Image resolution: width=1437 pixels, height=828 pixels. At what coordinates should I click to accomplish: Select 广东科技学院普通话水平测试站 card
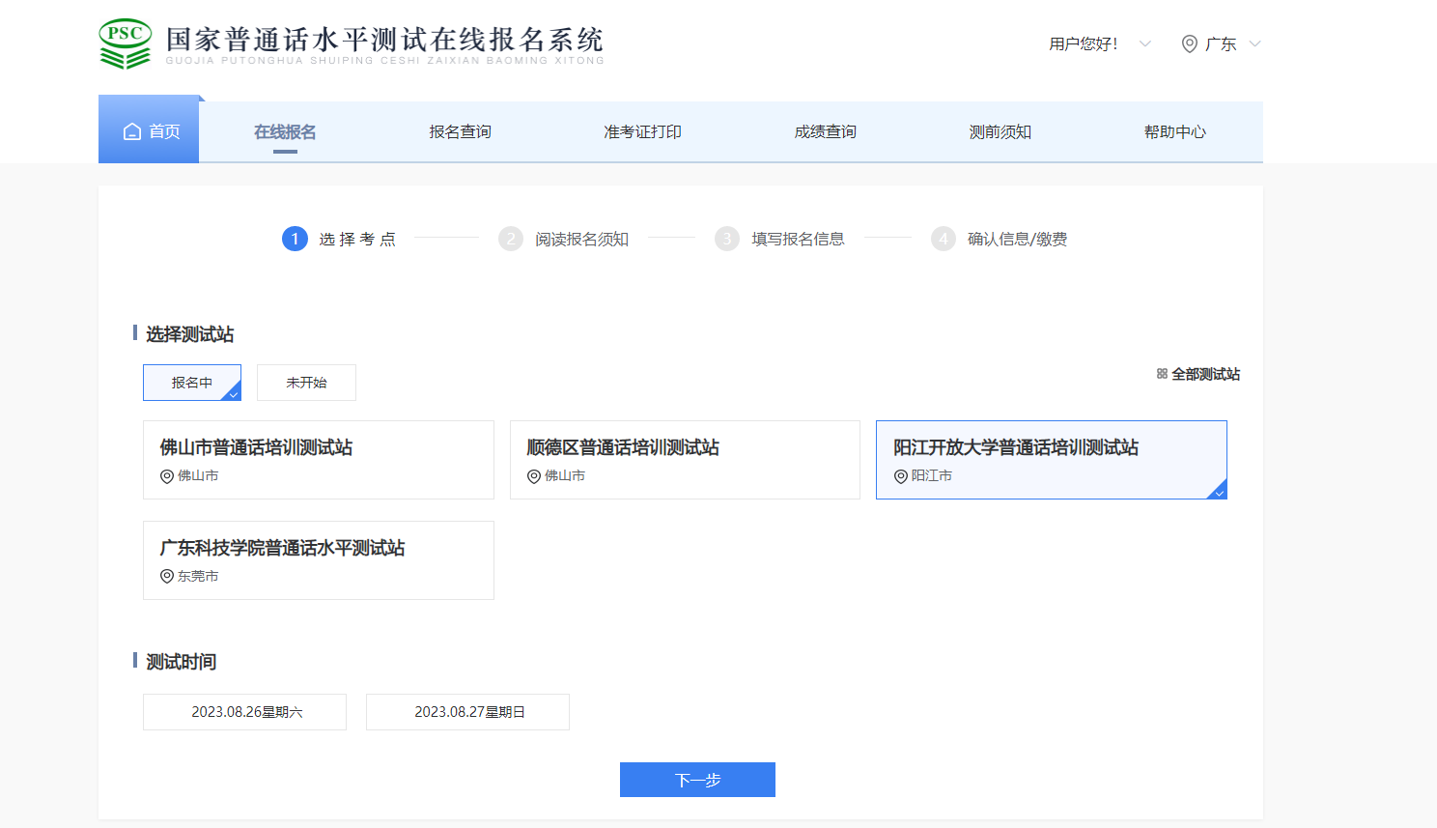click(318, 560)
